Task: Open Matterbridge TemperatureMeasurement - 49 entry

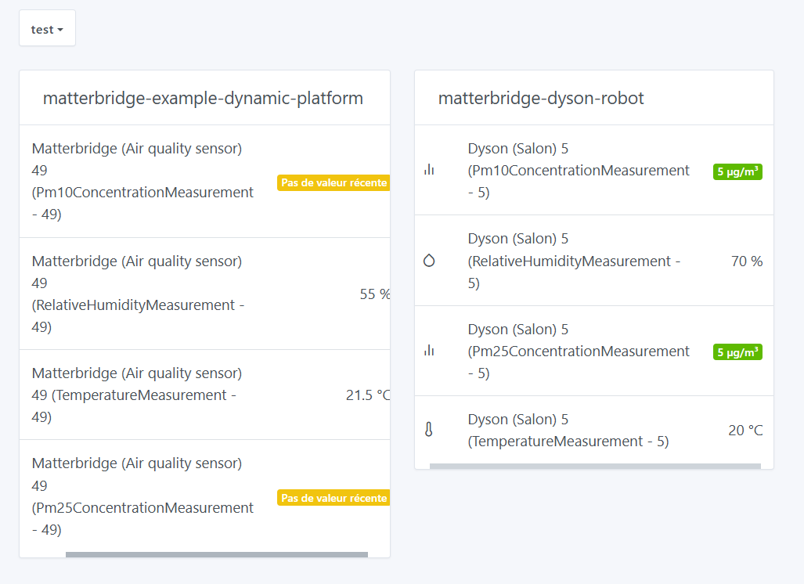Action: click(136, 395)
